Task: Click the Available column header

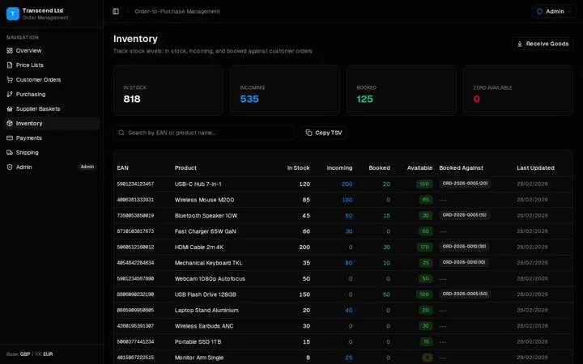Action: (x=419, y=168)
